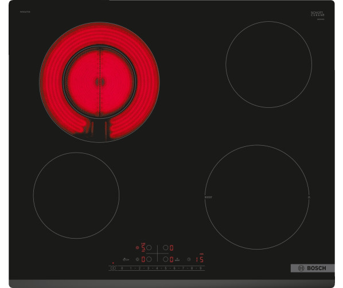The width and height of the screenshot is (343, 288).
Task: Tap the child lock key icon
Action: tap(126, 259)
